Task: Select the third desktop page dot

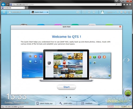Action: pos(70,97)
